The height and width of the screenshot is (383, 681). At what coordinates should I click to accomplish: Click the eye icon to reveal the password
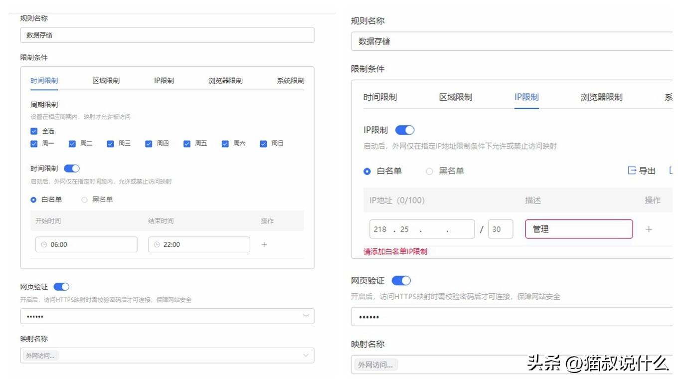point(306,316)
